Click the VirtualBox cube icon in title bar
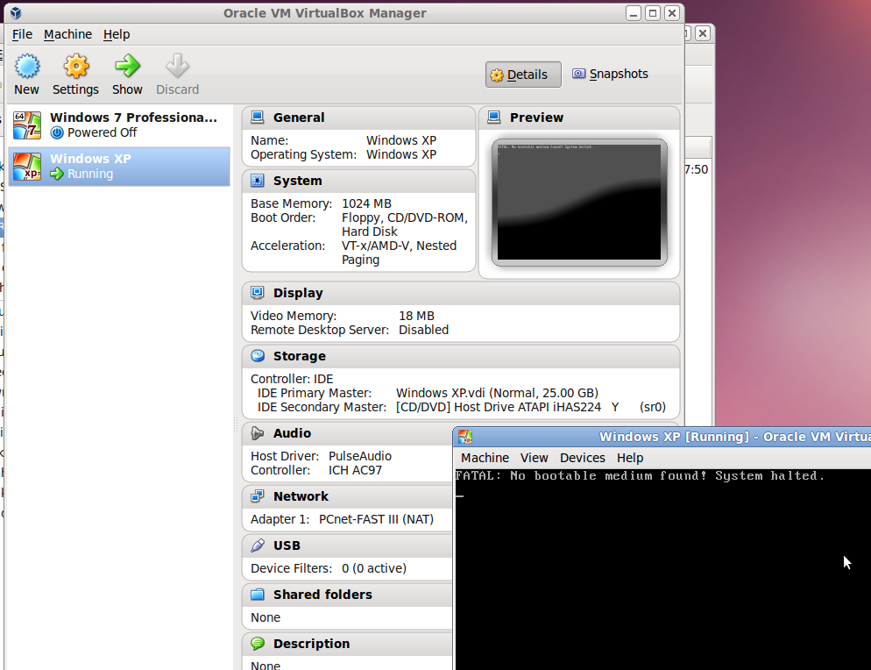 pyautogui.click(x=16, y=13)
